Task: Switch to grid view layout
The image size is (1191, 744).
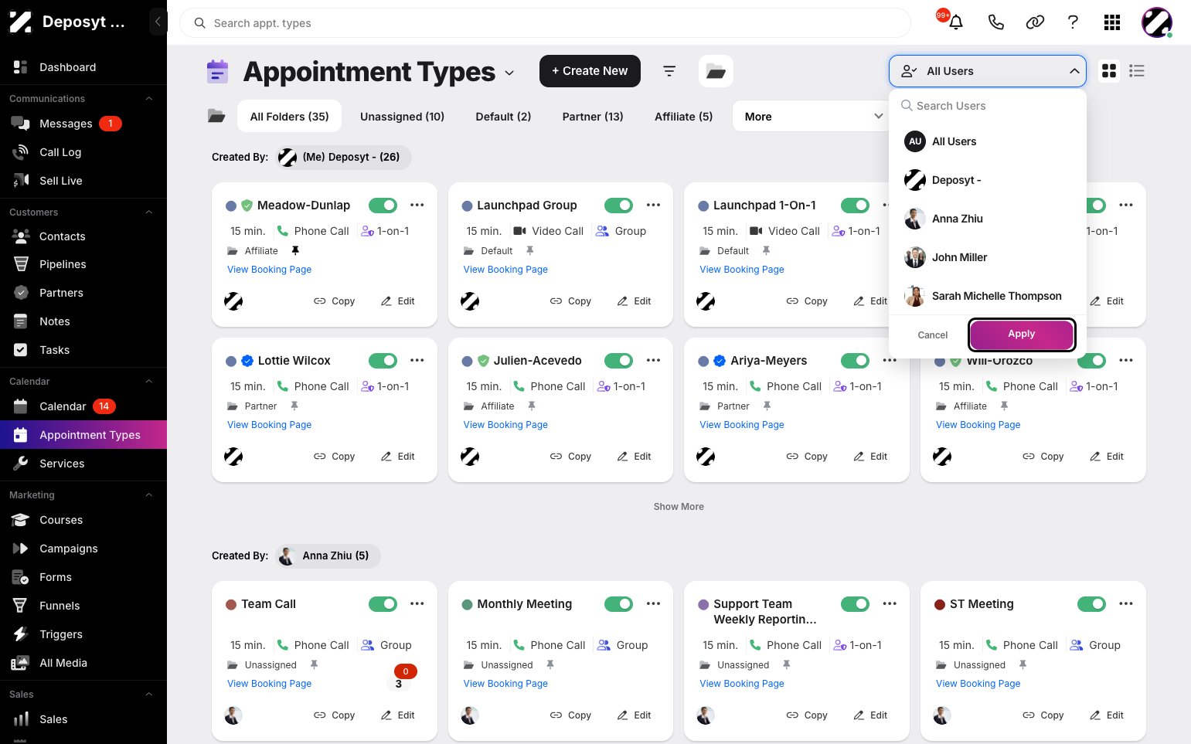Action: point(1109,71)
